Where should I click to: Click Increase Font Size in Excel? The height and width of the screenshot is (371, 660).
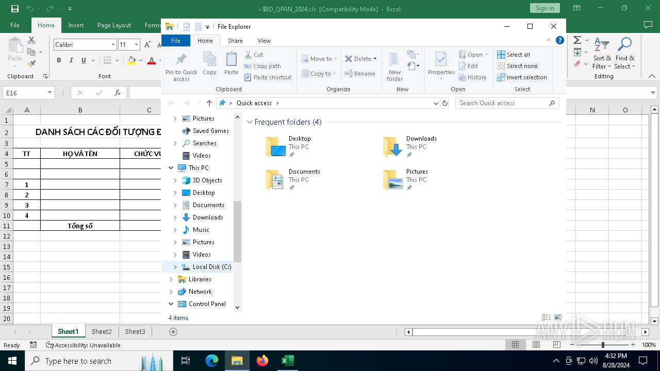pyautogui.click(x=147, y=45)
